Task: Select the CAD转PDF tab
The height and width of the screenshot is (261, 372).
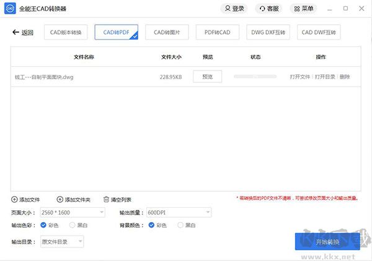Action: (117, 32)
